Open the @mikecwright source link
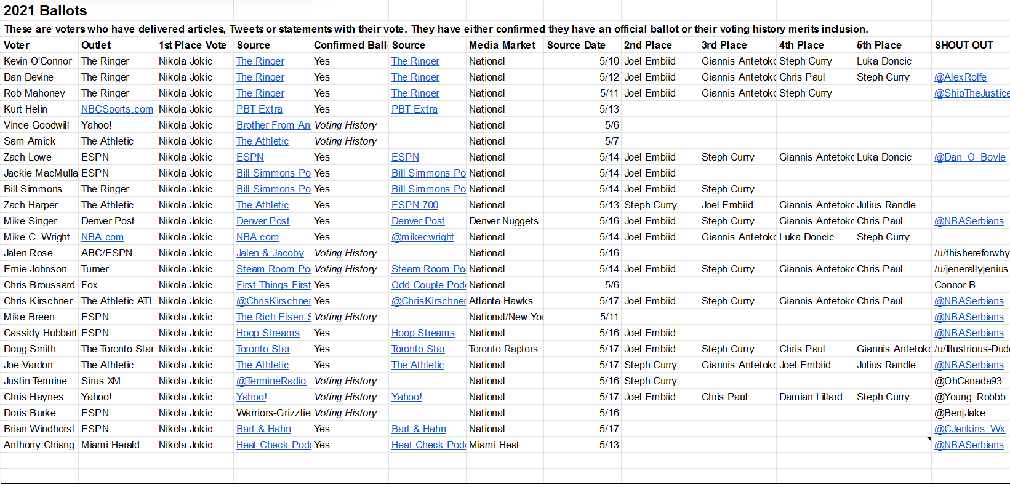This screenshot has width=1010, height=484. (423, 237)
